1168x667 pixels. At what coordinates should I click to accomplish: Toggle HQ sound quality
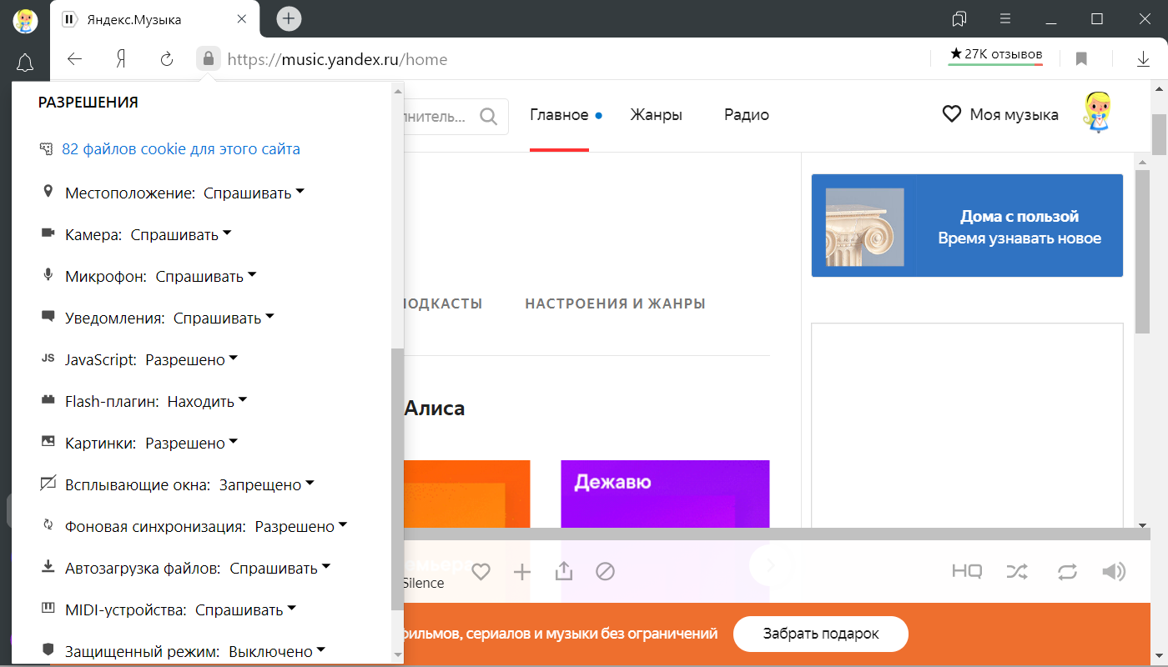967,572
